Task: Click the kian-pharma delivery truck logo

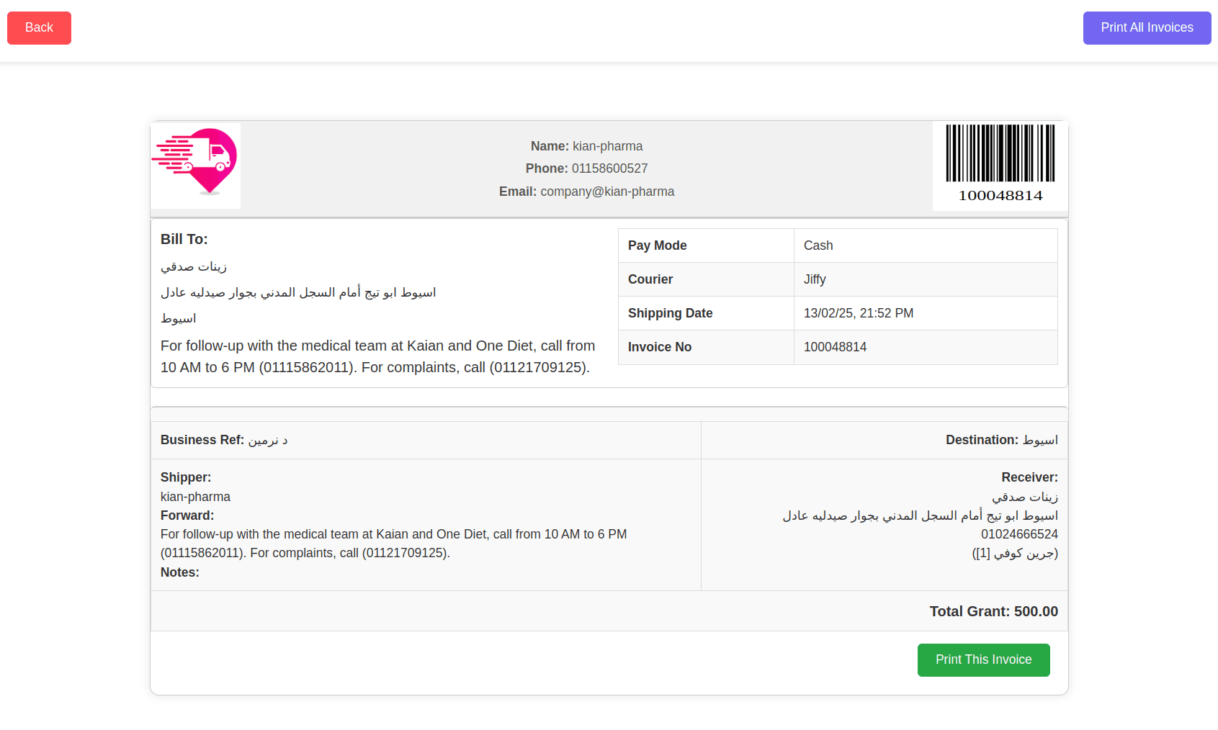Action: pos(195,166)
